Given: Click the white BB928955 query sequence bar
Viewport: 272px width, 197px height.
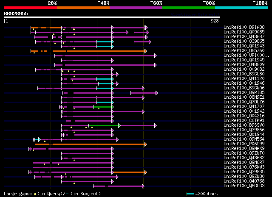Looking at the screenshot, I should point(112,17).
